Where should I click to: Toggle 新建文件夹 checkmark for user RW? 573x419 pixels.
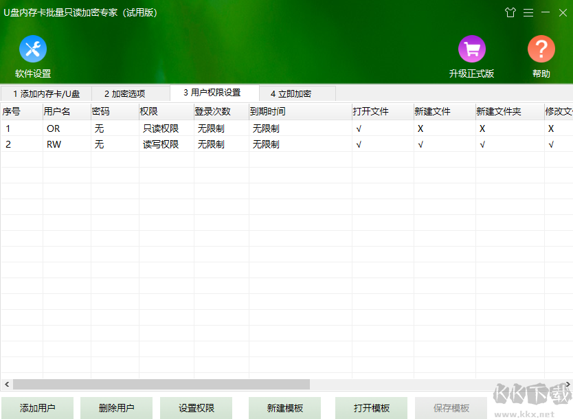click(x=482, y=145)
